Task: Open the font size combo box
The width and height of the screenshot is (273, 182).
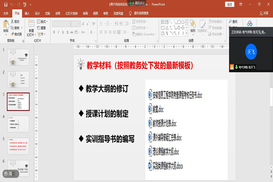Action: tap(76, 24)
